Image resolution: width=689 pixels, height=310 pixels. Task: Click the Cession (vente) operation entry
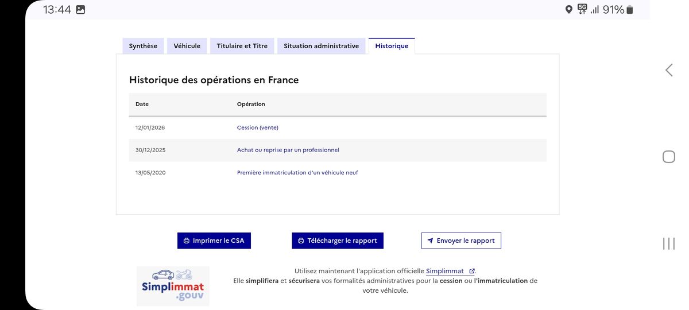pos(257,127)
